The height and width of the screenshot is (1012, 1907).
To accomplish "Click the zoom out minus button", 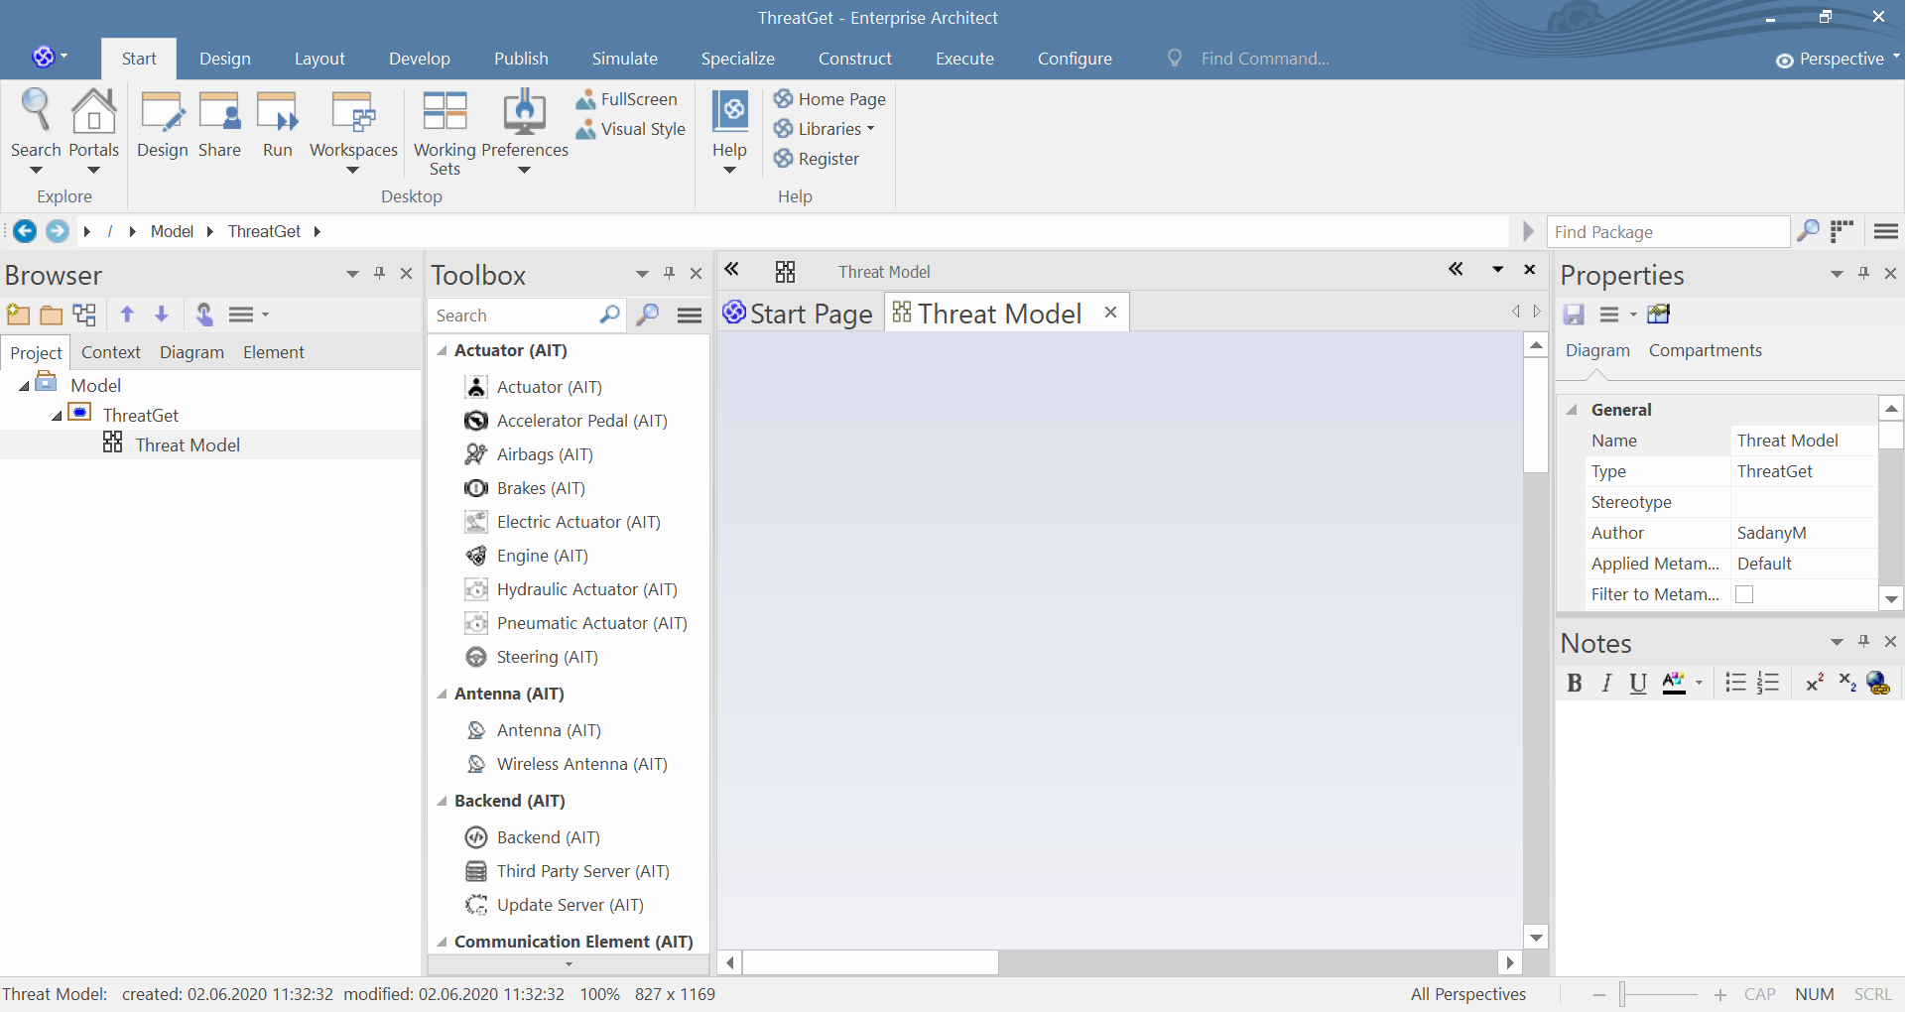I will coord(1598,994).
